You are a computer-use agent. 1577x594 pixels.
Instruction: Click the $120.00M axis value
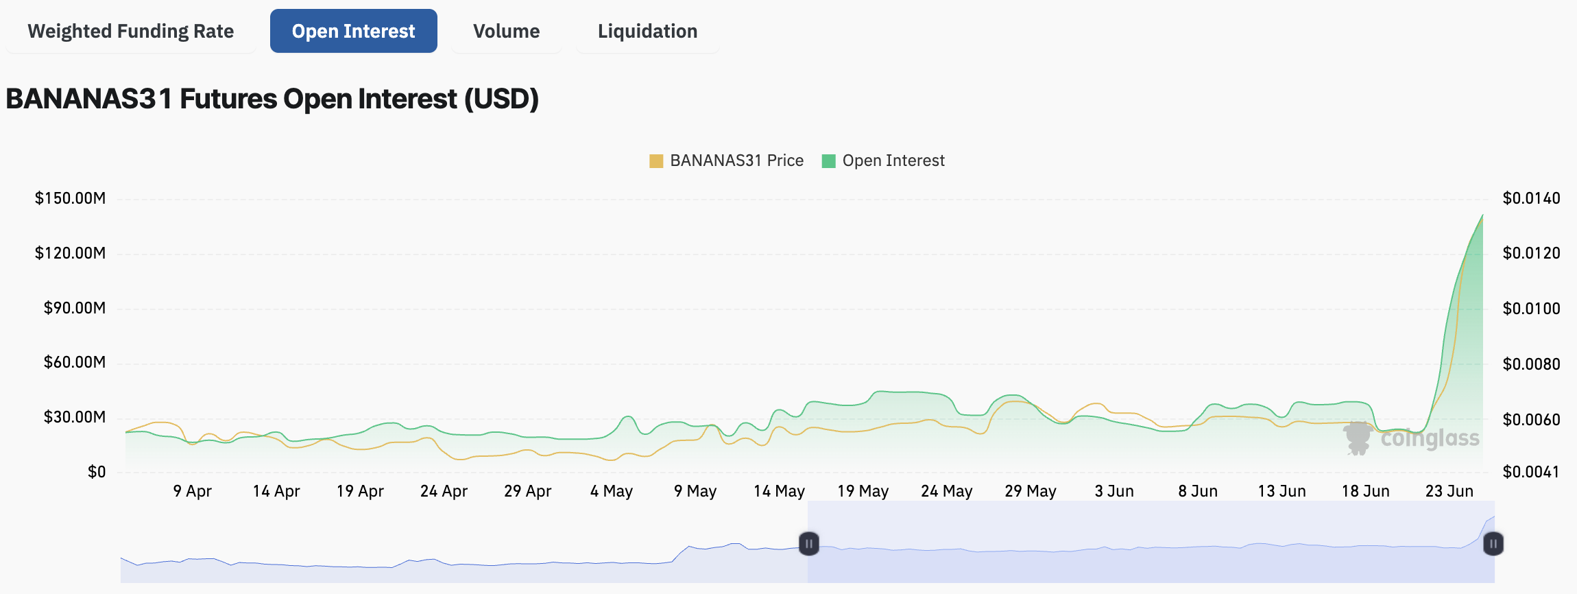coord(70,253)
